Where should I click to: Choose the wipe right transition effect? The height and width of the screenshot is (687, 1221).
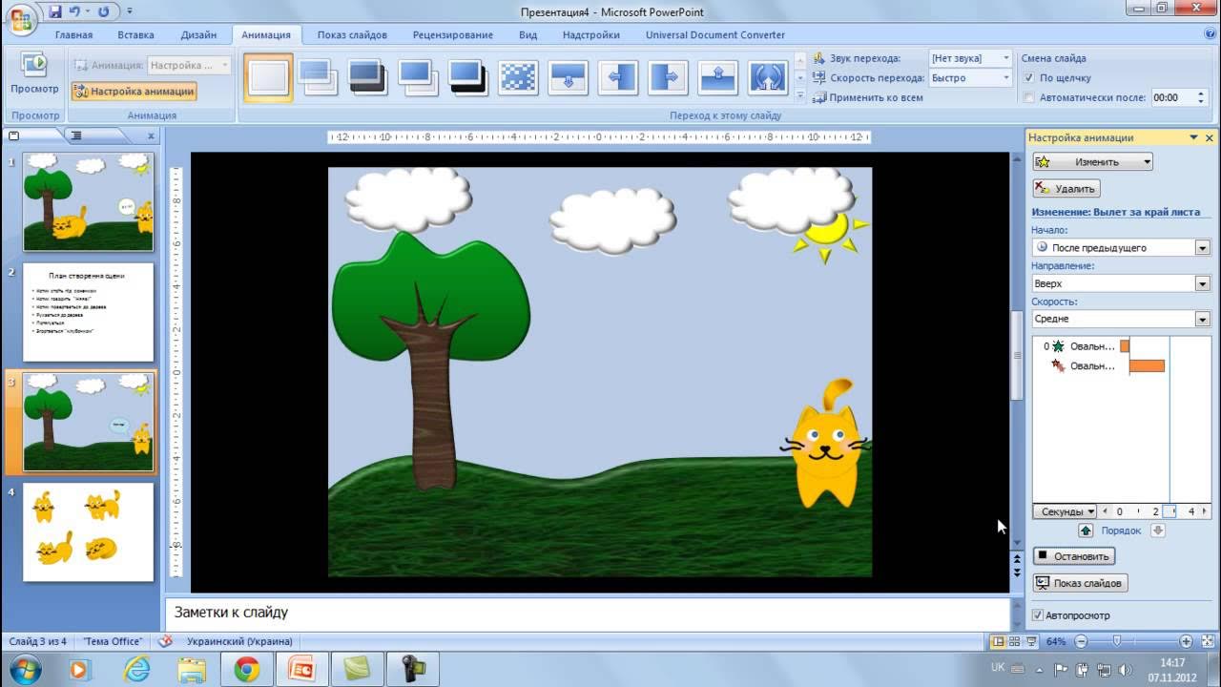pyautogui.click(x=668, y=77)
